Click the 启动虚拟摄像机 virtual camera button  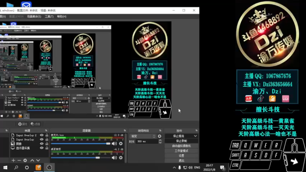pyautogui.click(x=181, y=146)
